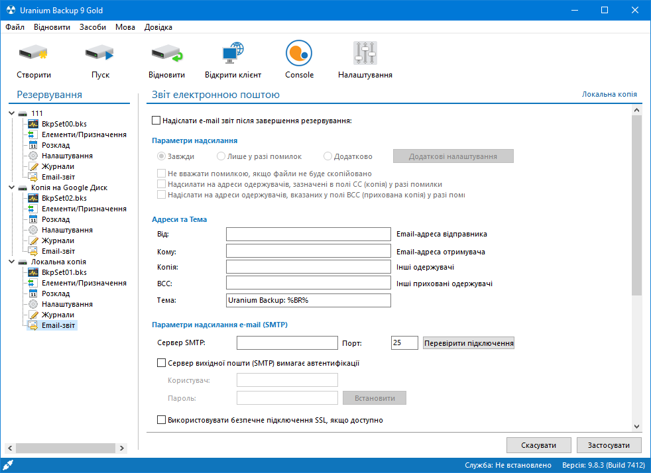
Task: Toggle 'Не вважати помилкою' checkbox
Action: [x=162, y=174]
